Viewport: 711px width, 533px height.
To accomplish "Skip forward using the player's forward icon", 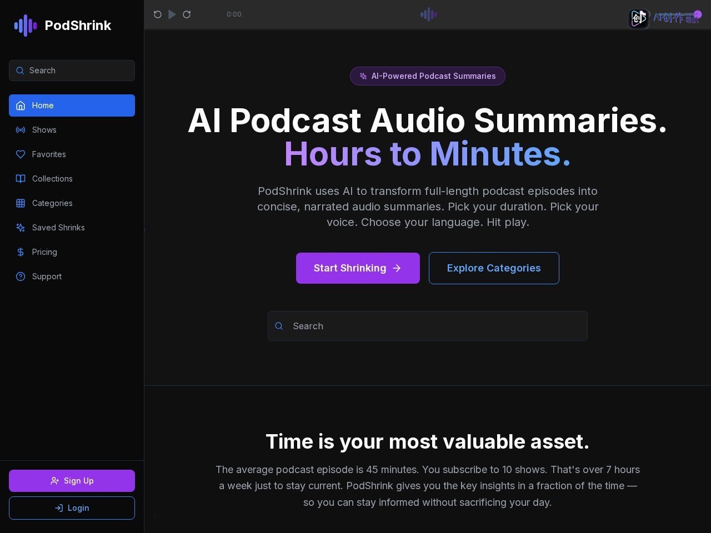I will (x=187, y=14).
